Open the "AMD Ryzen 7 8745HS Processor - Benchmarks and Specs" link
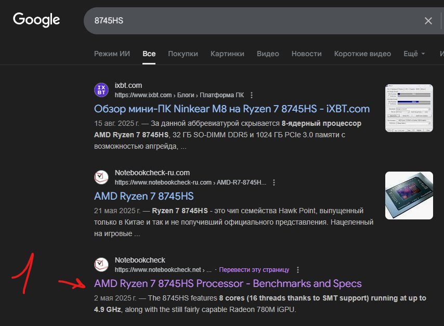444x326 pixels. [228, 283]
